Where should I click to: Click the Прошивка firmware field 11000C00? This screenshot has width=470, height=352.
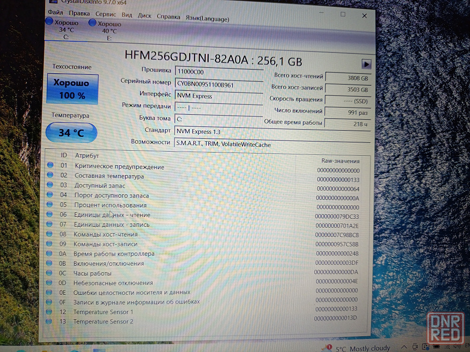coord(218,73)
